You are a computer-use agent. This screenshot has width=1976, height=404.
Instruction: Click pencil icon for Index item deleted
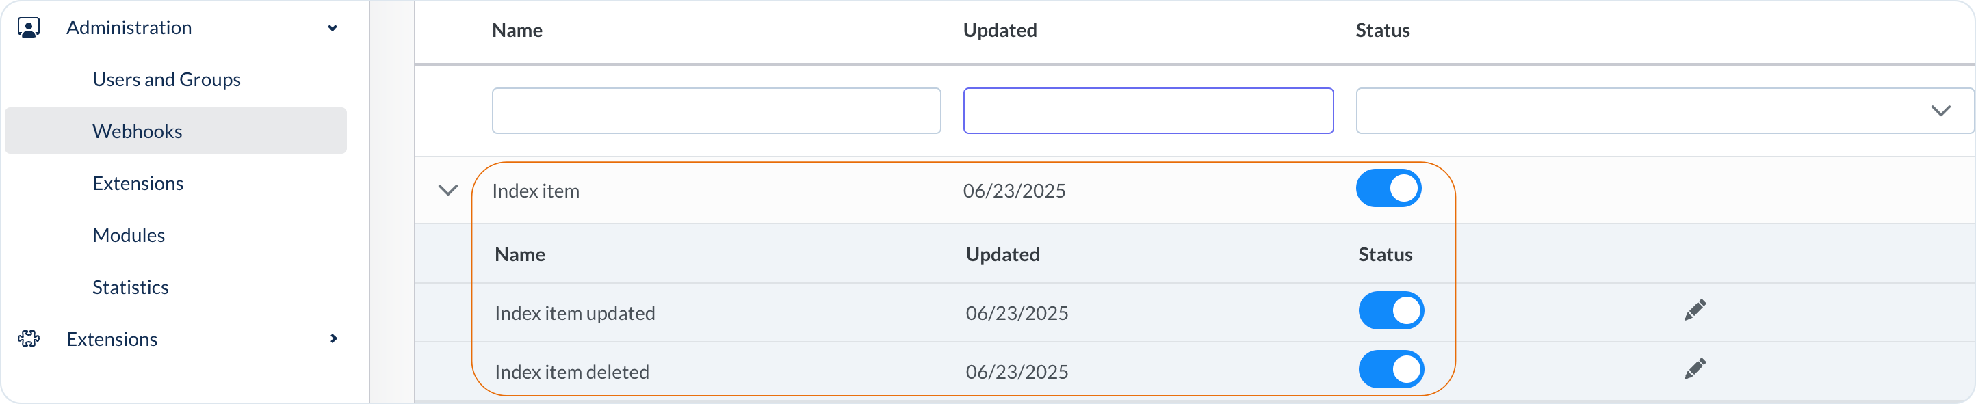(1695, 368)
